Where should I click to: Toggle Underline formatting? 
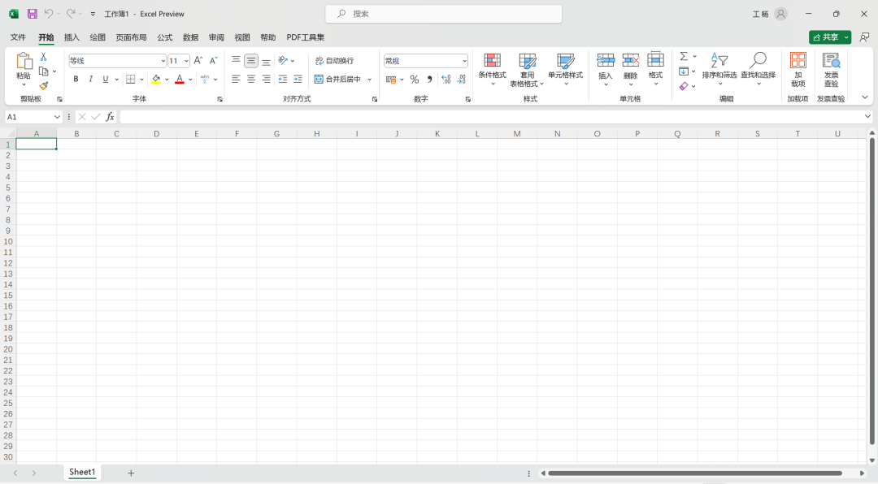click(105, 79)
